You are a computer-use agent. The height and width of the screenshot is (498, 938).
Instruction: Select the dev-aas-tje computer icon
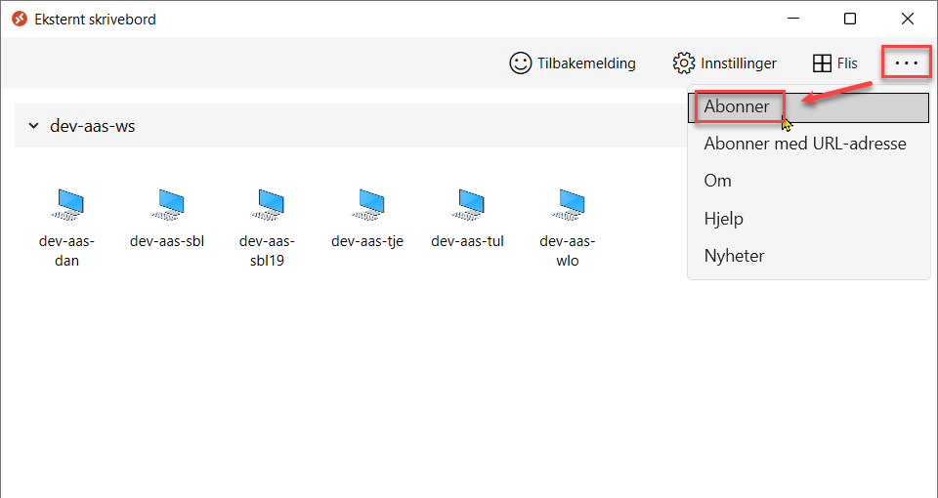(x=368, y=204)
